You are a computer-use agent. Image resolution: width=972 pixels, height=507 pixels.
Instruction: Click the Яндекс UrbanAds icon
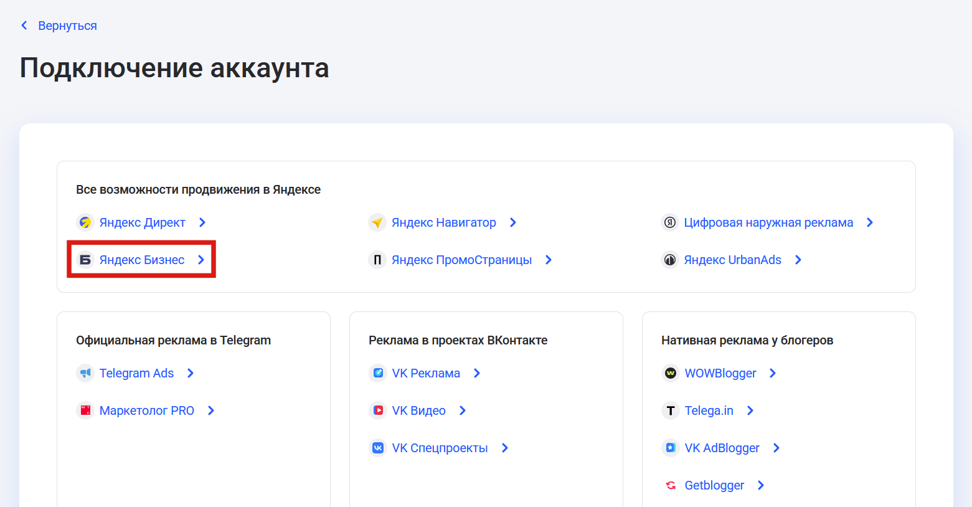670,260
